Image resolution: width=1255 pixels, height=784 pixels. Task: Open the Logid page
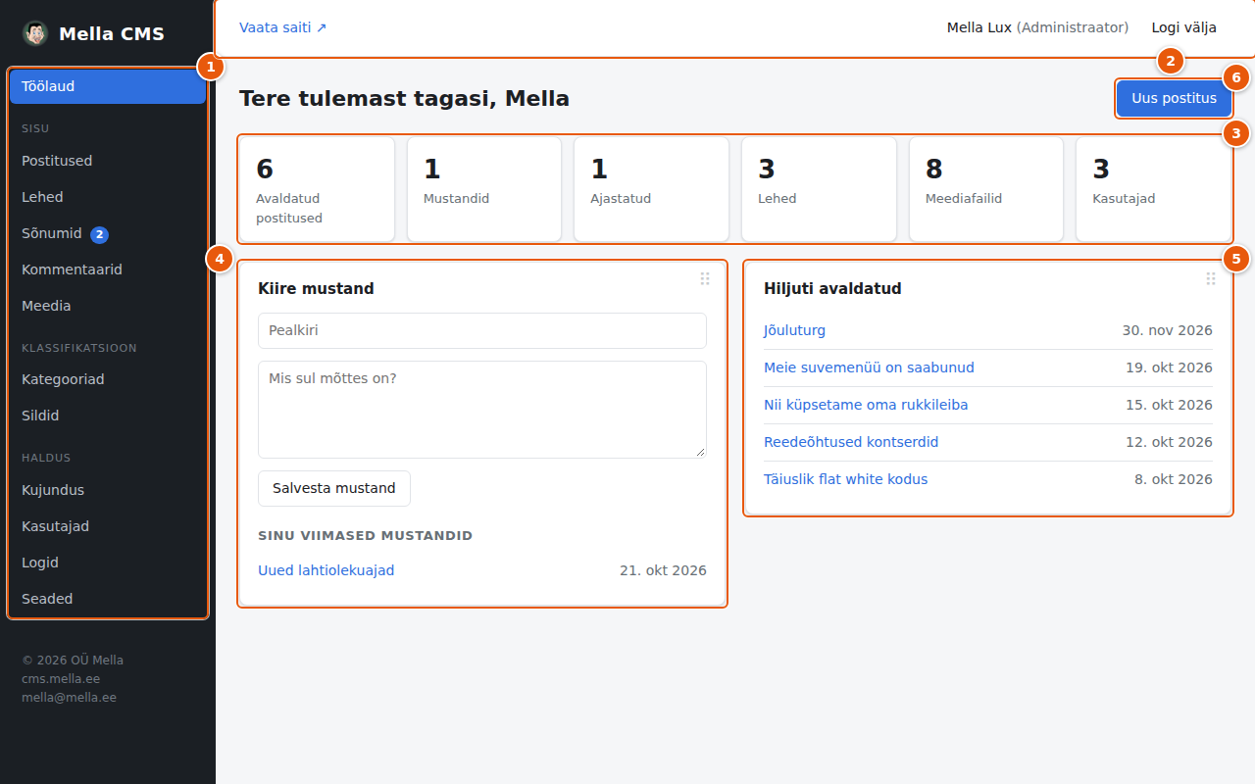tap(108, 563)
